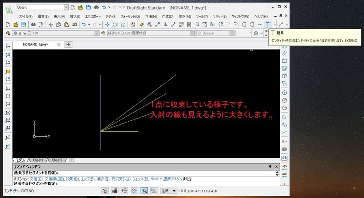Open the unsaved layer state dropdown
Screen dimensions: 364x198
point(192,33)
